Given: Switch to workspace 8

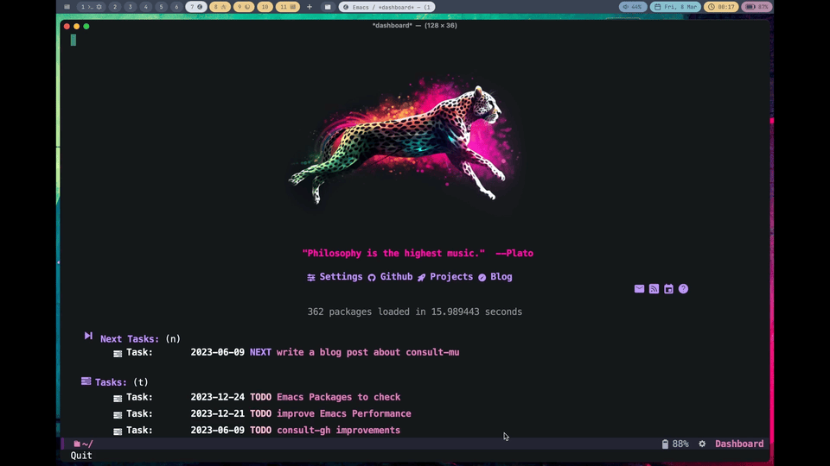Looking at the screenshot, I should [220, 7].
